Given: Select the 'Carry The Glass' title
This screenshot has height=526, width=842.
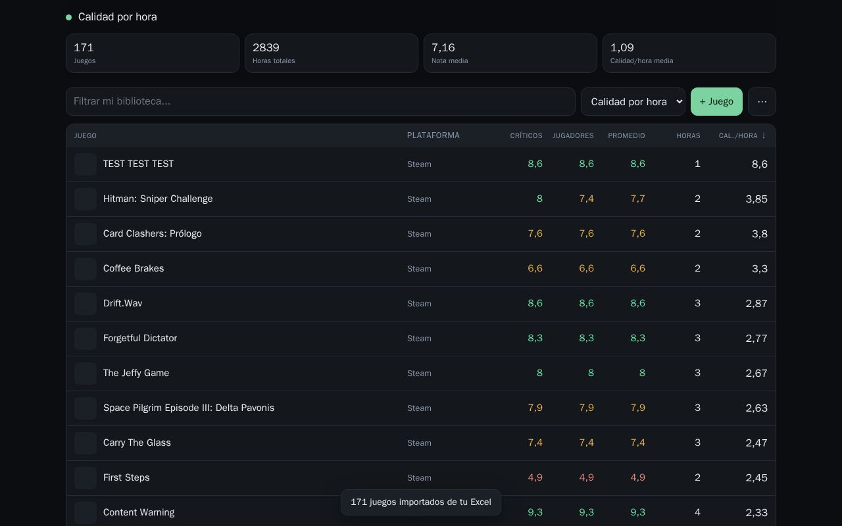Looking at the screenshot, I should 137,442.
